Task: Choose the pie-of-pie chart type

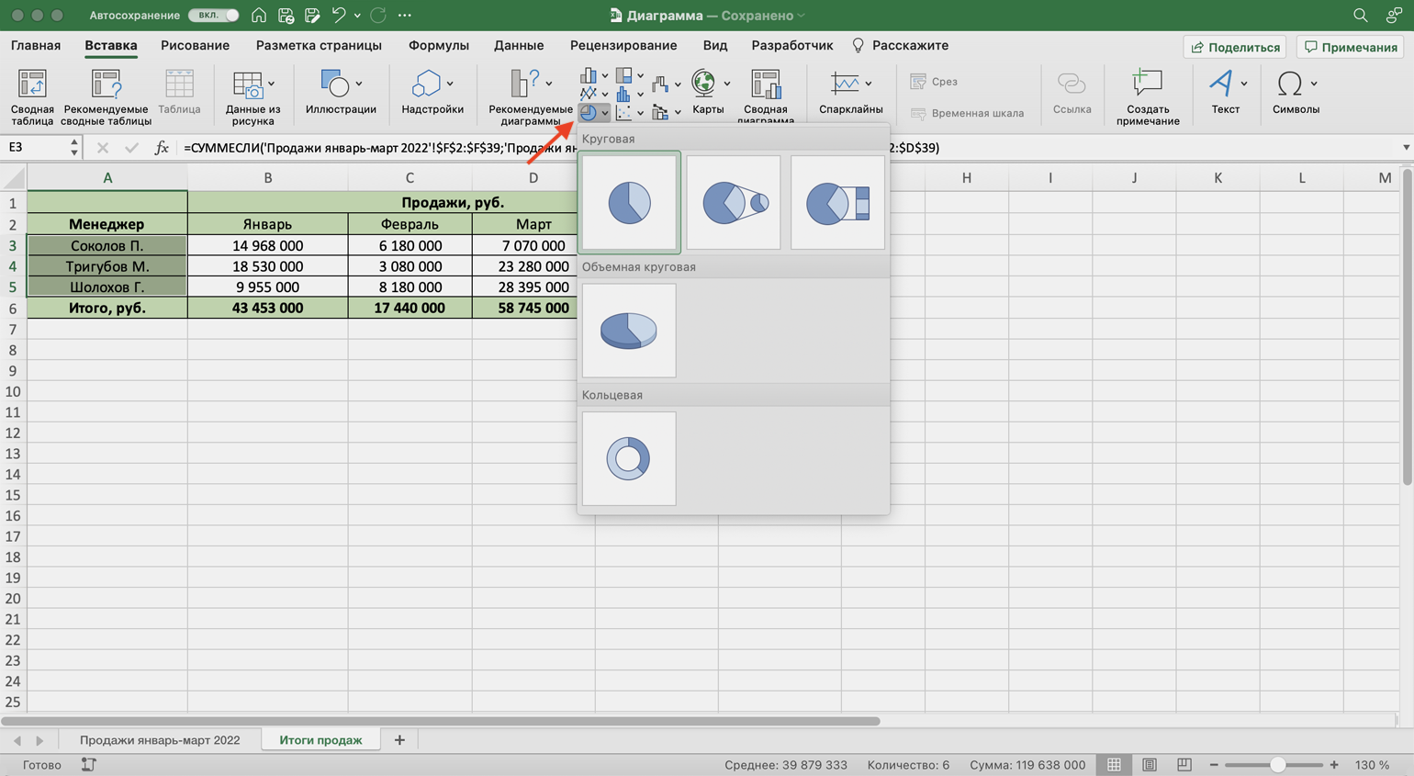Action: click(x=734, y=203)
